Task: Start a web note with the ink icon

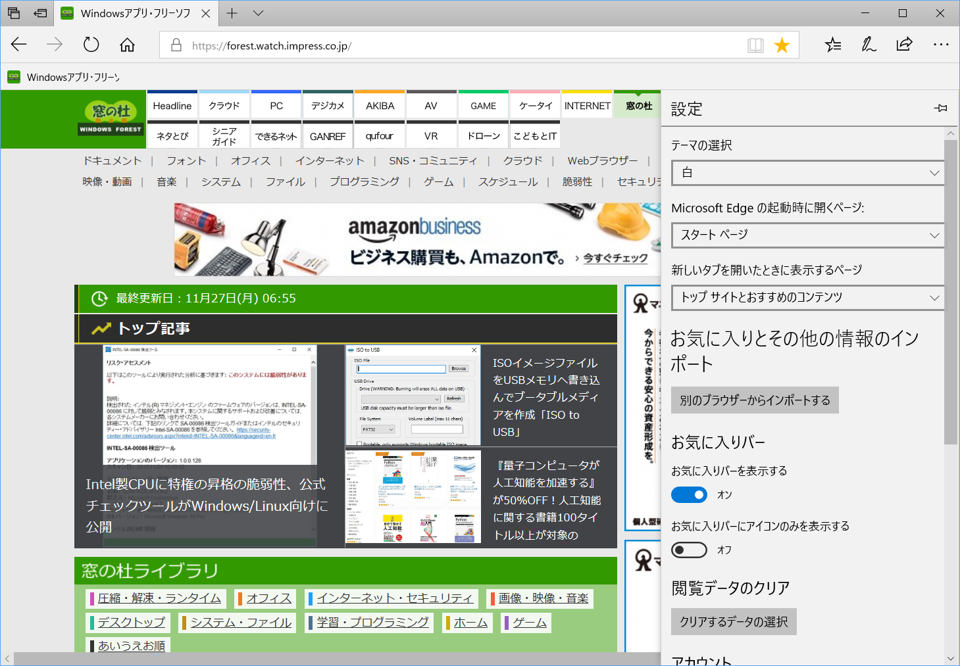Action: click(869, 45)
